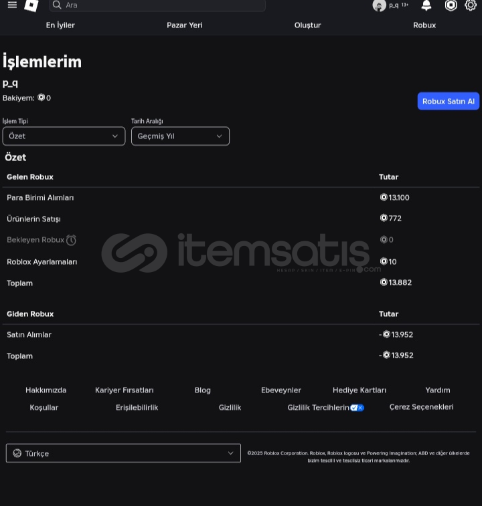This screenshot has height=506, width=482.
Task: Open the p_q profile avatar
Action: pyautogui.click(x=379, y=5)
